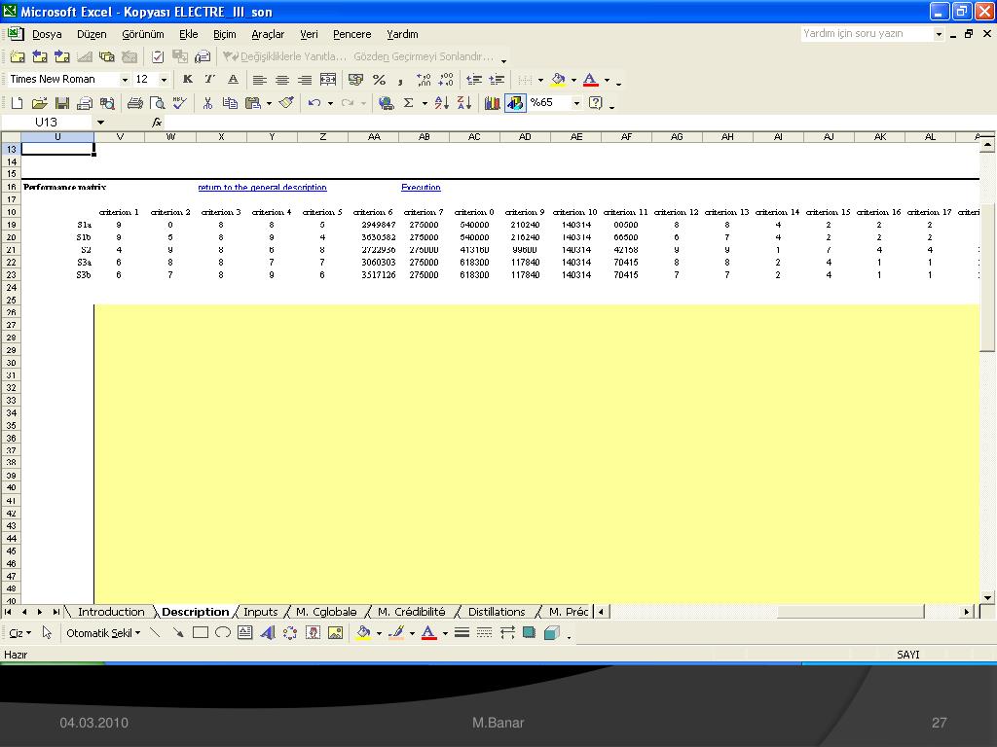Insert WordArt from drawing toolbar

268,633
